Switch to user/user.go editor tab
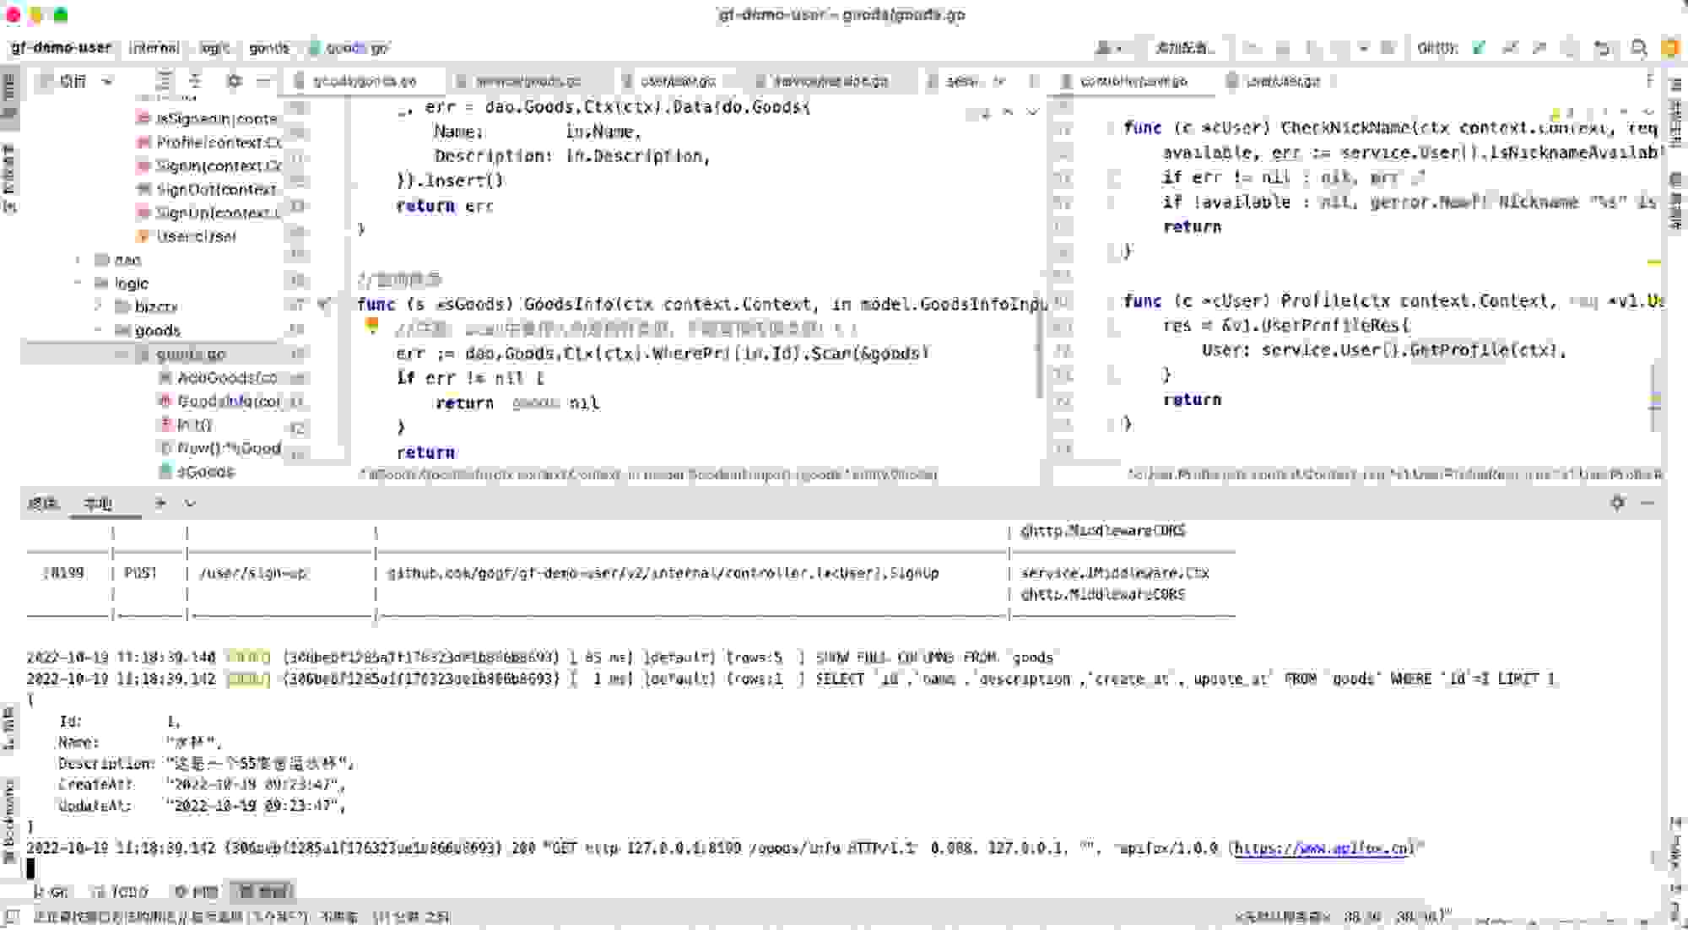 (x=677, y=81)
